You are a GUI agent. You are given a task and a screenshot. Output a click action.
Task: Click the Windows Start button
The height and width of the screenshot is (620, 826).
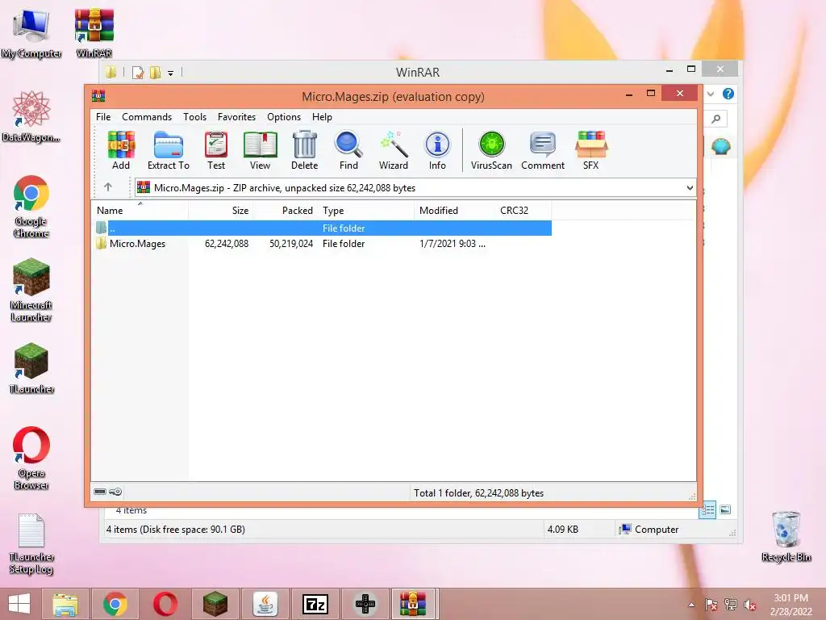(x=19, y=604)
